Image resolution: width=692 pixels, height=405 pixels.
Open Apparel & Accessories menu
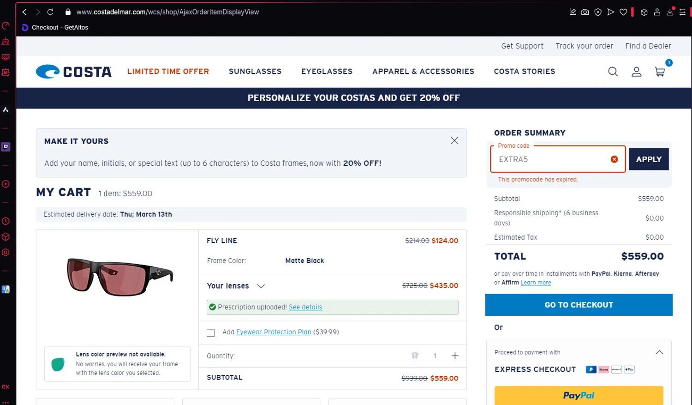click(423, 72)
